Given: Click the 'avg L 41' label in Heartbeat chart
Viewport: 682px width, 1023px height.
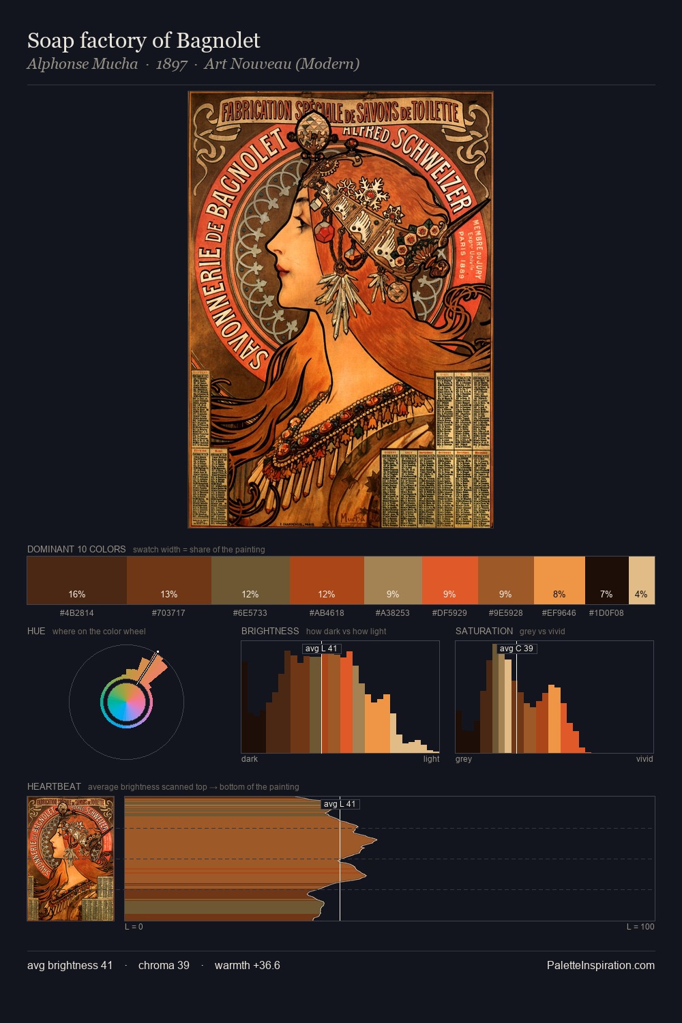Looking at the screenshot, I should pos(340,804).
